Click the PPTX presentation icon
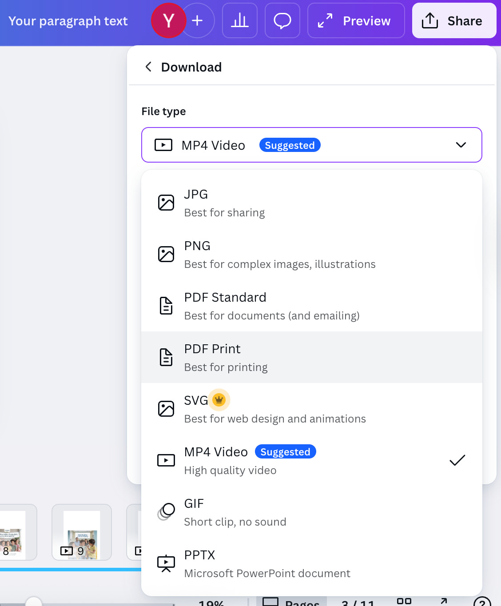 click(x=166, y=563)
